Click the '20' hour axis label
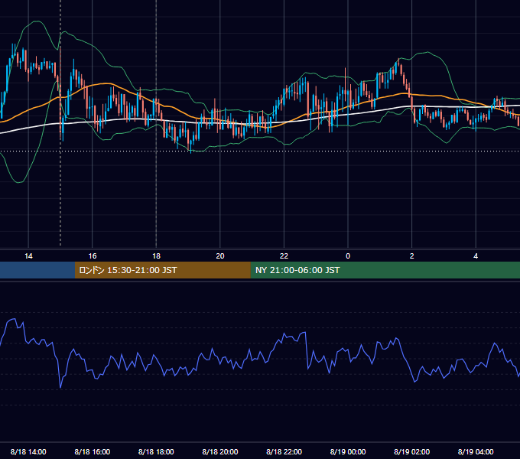 click(220, 256)
